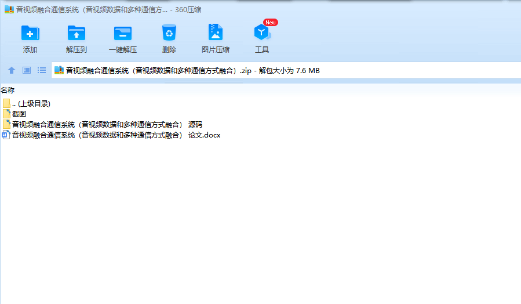The width and height of the screenshot is (521, 304).
Task: Click the 解压到 (Extract to) icon
Action: point(76,33)
